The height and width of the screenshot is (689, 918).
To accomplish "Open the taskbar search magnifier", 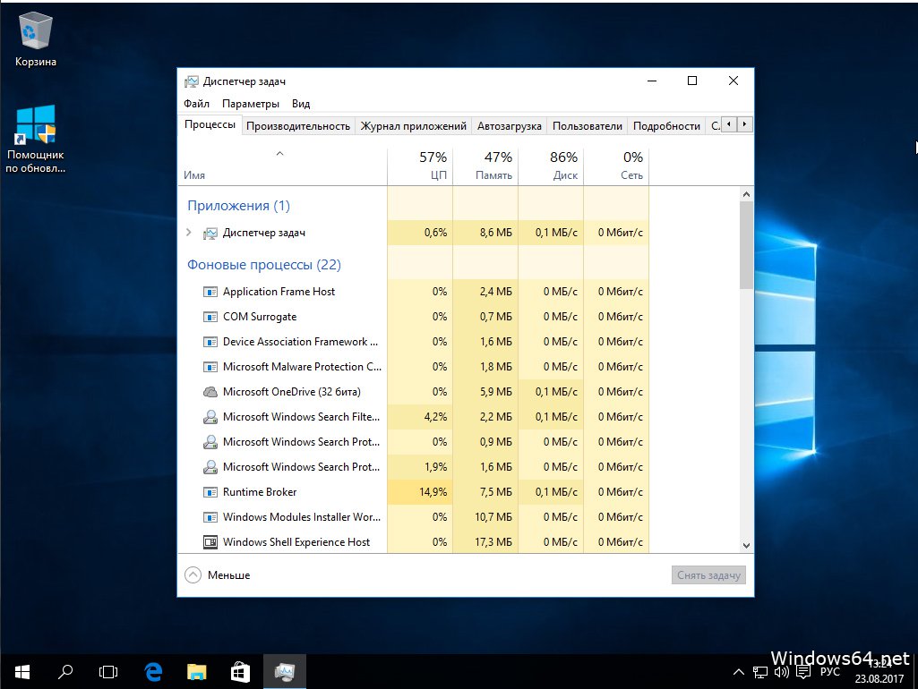I will click(x=65, y=672).
